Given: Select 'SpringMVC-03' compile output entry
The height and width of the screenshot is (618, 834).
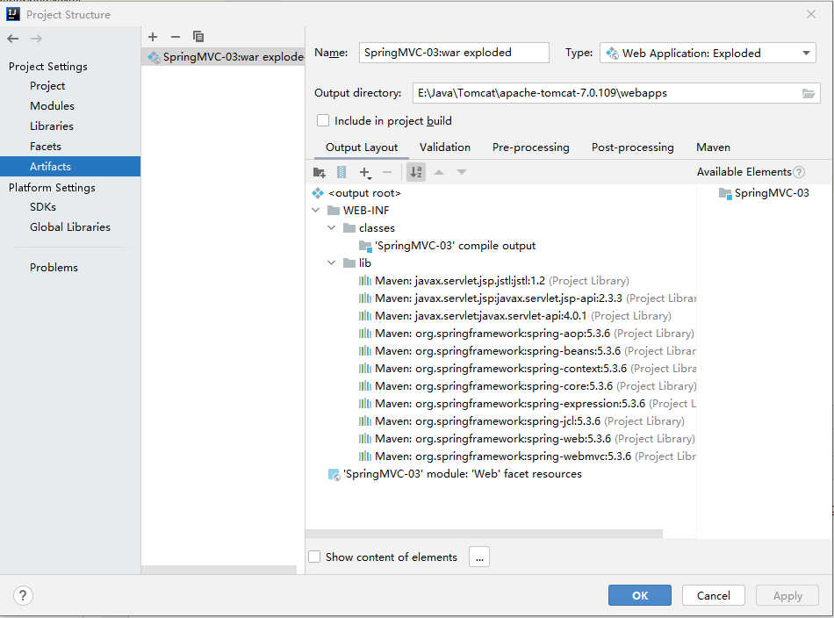Looking at the screenshot, I should coord(448,246).
